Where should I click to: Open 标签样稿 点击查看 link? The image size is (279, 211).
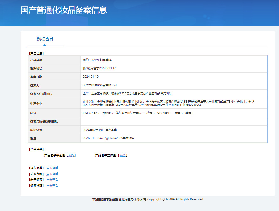(x=52, y=186)
